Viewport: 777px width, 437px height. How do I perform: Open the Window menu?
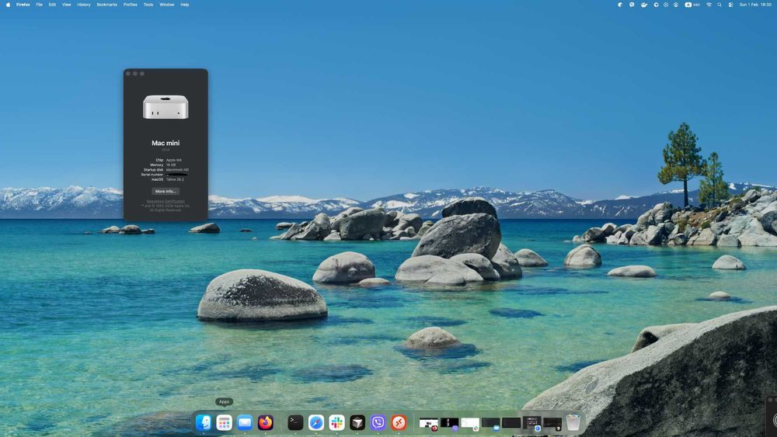point(167,5)
